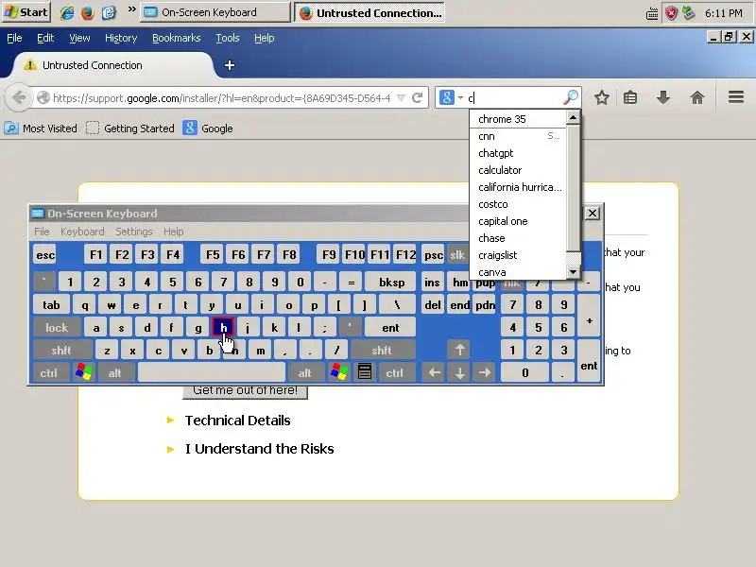Click the search magnifier icon
The width and height of the screenshot is (756, 567).
click(x=571, y=97)
